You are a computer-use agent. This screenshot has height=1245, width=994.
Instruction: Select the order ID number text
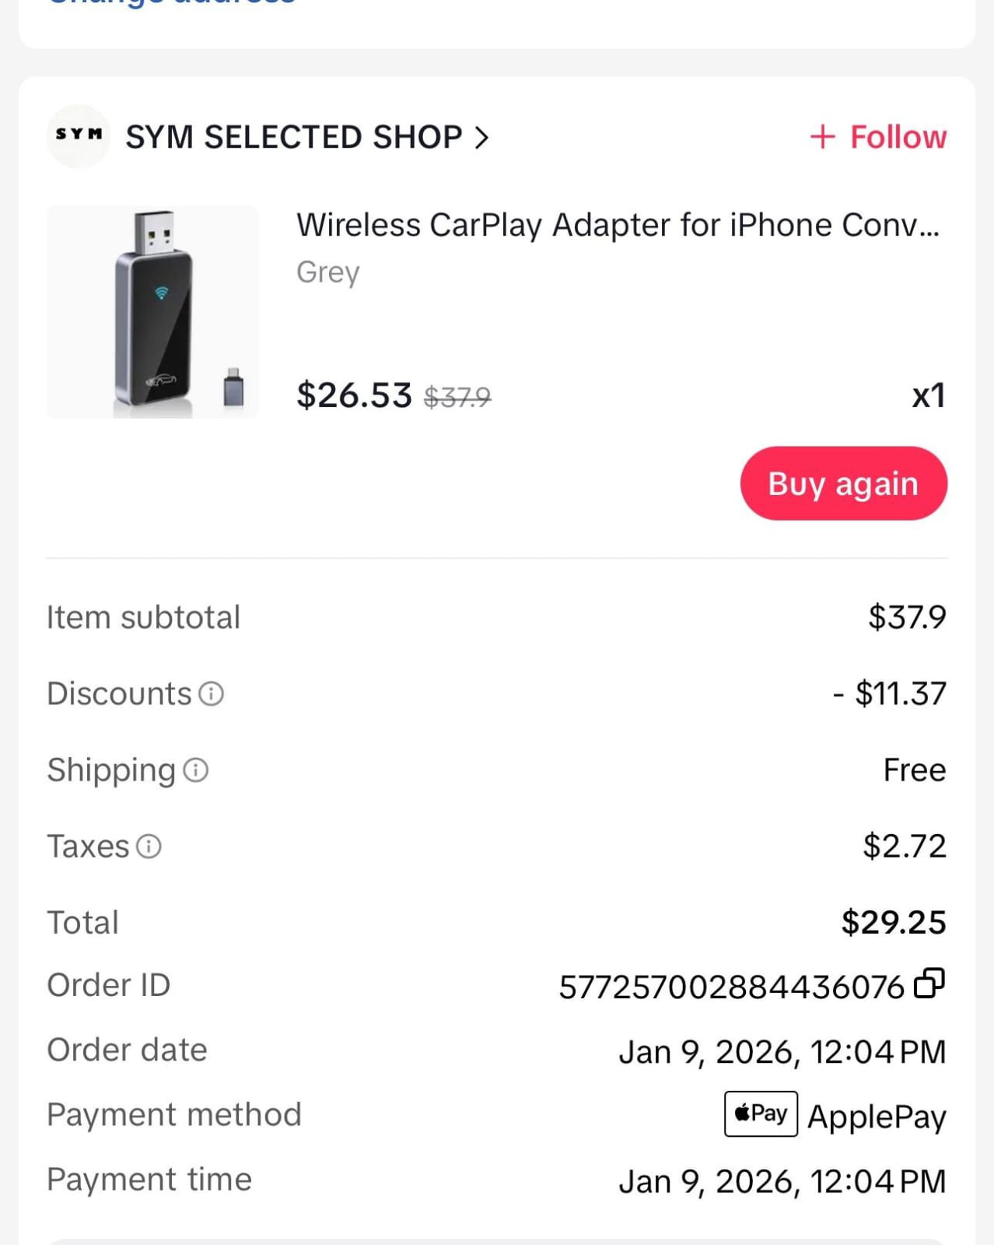[x=731, y=987]
